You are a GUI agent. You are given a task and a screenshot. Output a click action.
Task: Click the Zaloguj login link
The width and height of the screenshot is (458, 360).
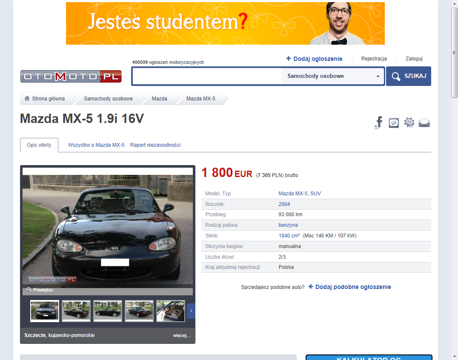414,59
